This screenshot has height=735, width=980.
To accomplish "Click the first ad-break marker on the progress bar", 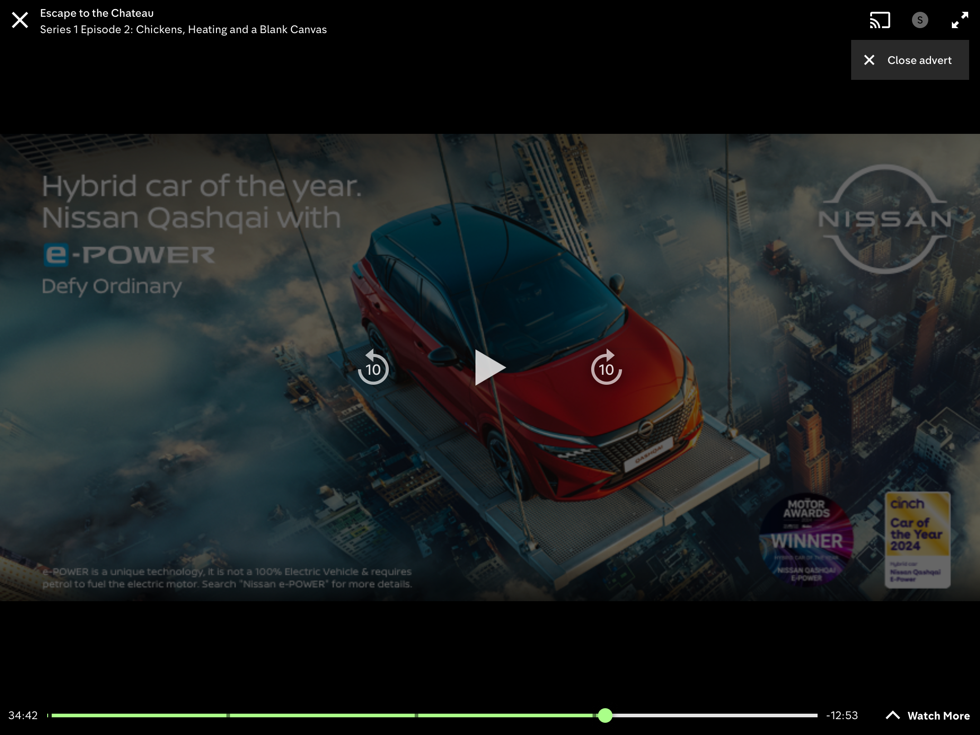I will (228, 715).
